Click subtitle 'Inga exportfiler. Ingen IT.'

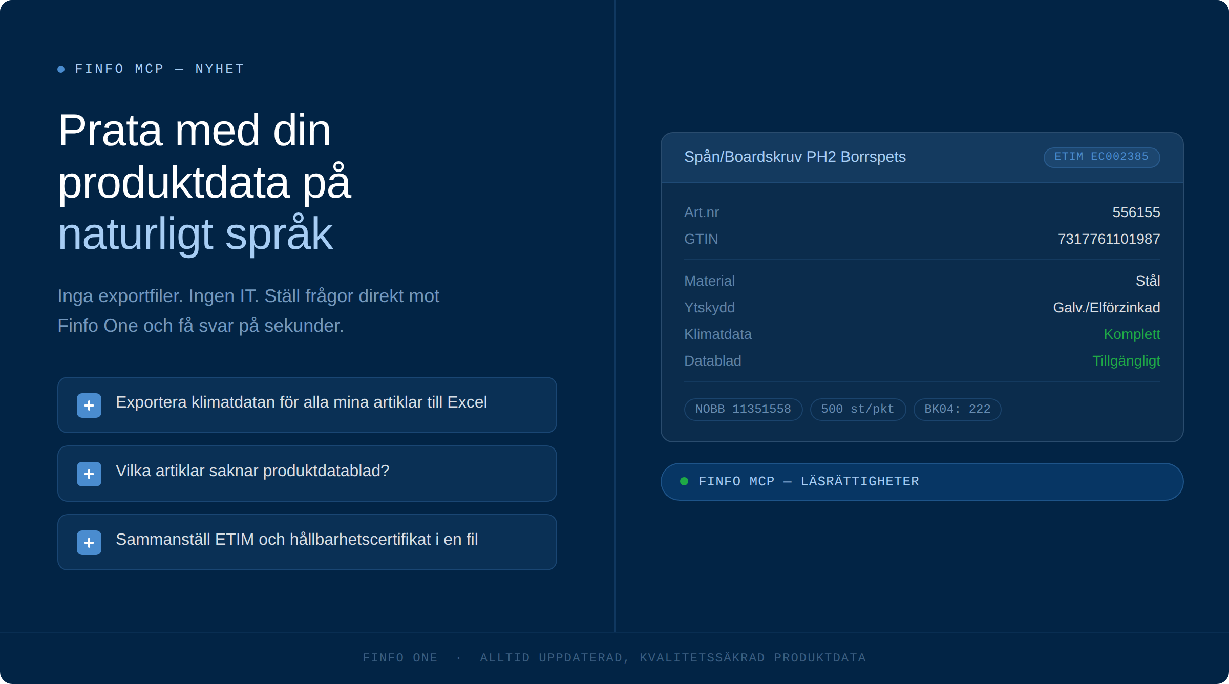(159, 296)
